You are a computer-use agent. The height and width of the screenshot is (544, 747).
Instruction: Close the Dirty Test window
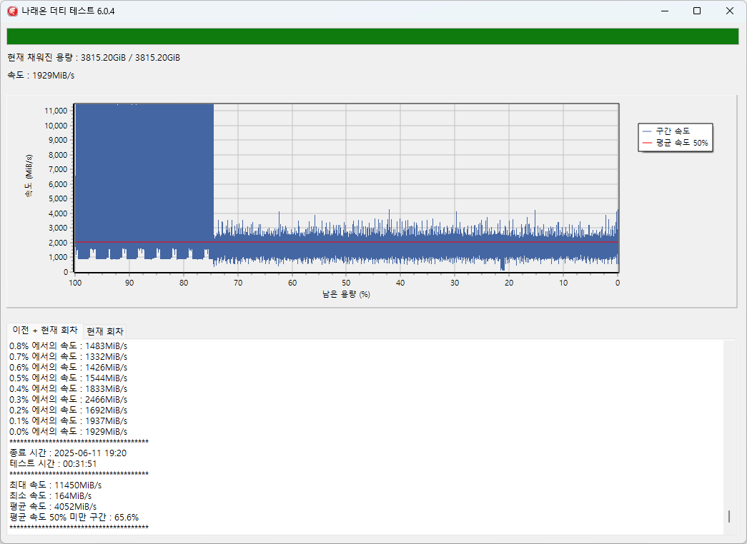[729, 11]
